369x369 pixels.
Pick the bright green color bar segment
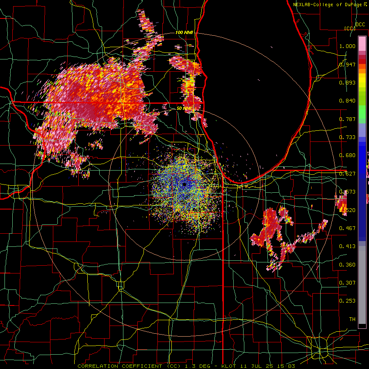pyautogui.click(x=362, y=112)
